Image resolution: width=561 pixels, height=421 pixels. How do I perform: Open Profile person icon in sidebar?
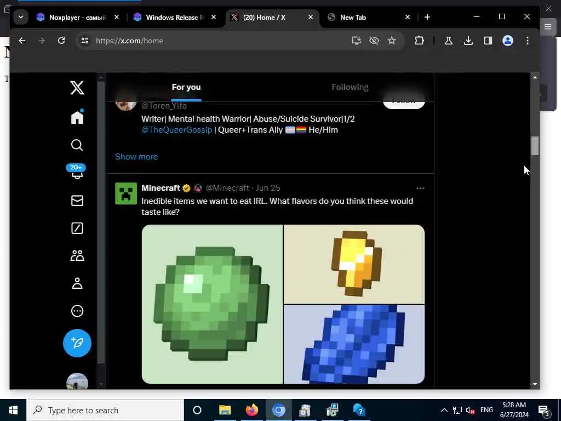tap(77, 283)
